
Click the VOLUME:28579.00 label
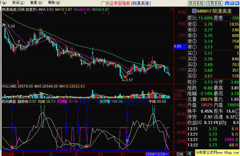[x=17, y=86]
